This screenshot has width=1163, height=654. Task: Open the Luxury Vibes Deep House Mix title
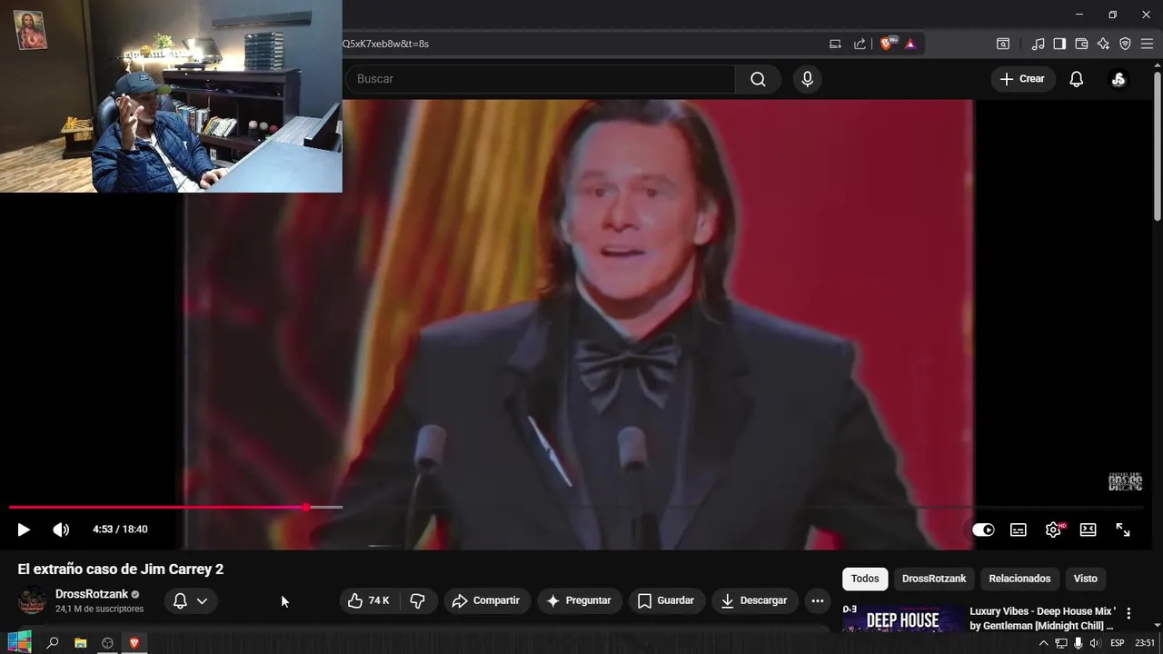point(1042,619)
